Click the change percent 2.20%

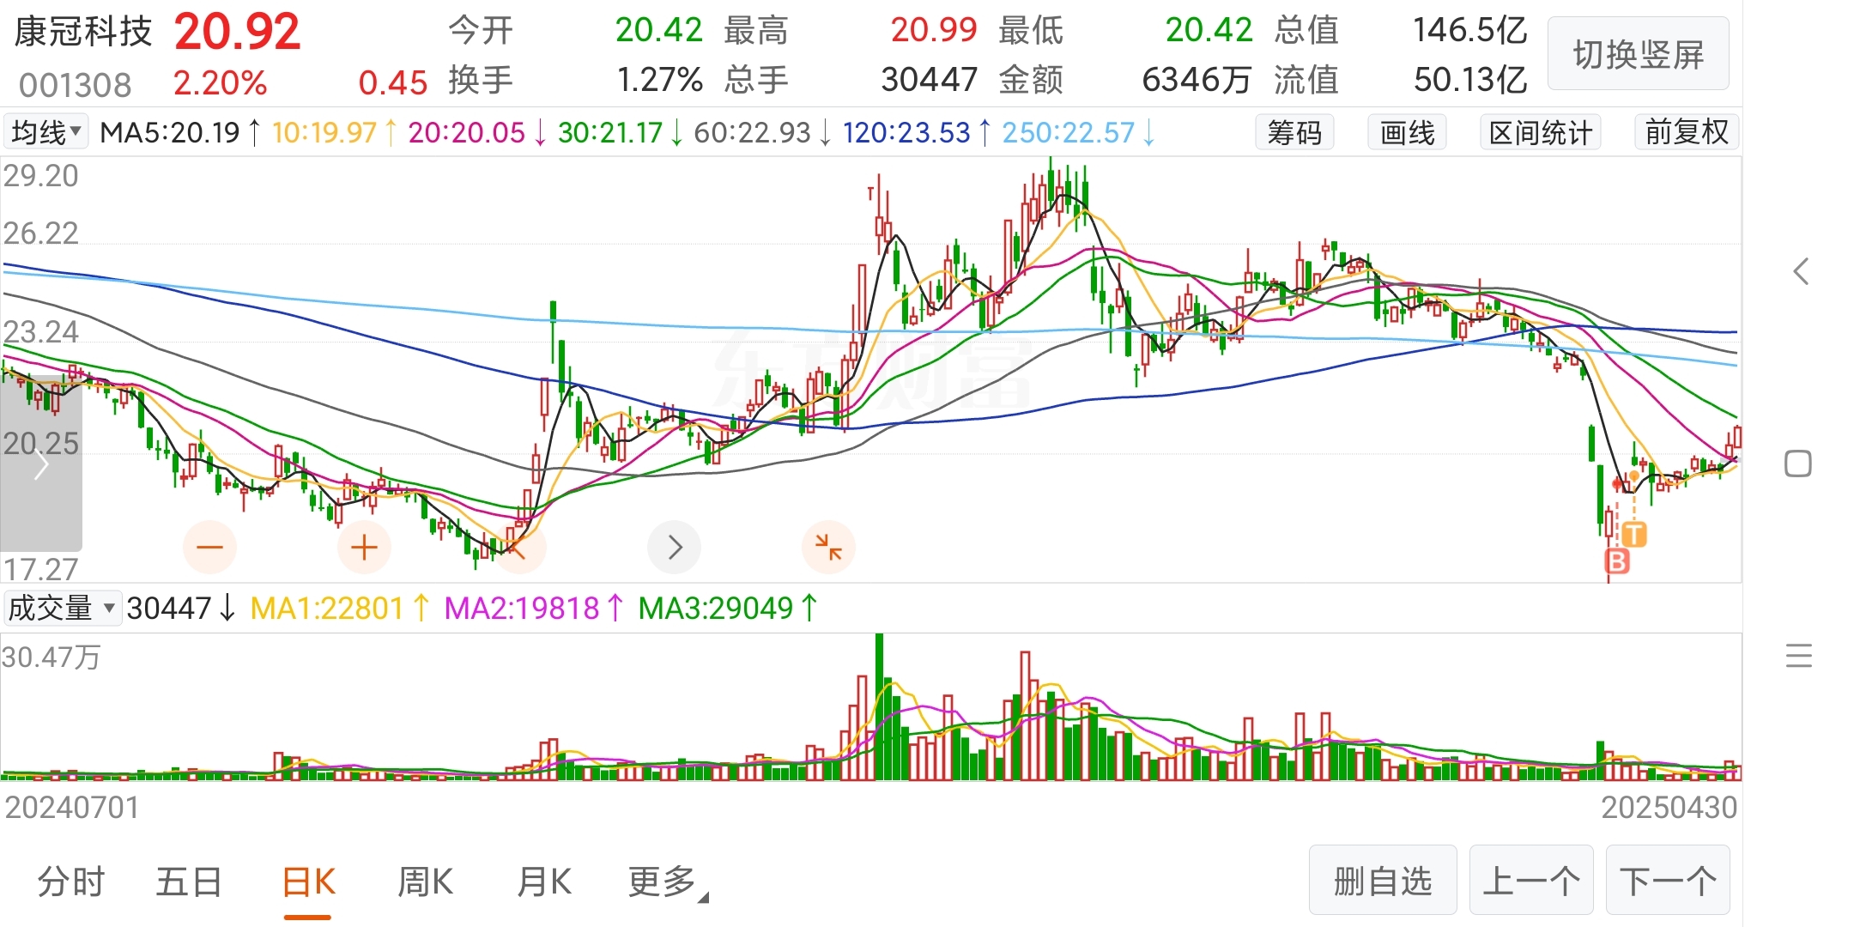pyautogui.click(x=220, y=82)
